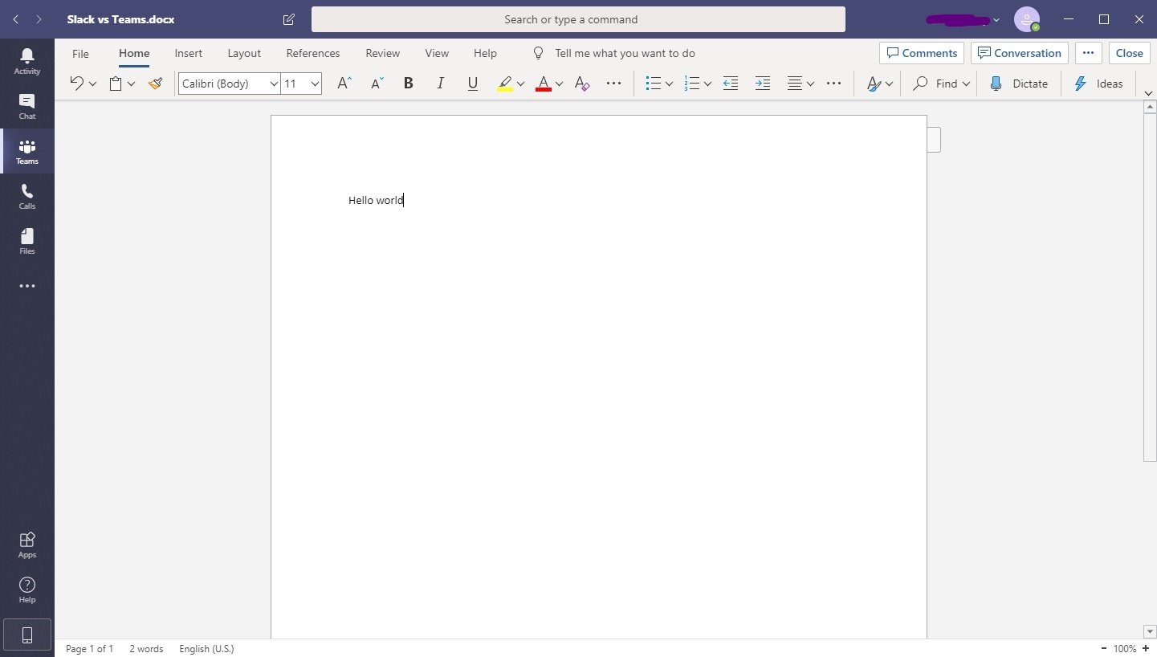Click the user profile avatar
Screen dimensions: 1157x657
(1027, 19)
